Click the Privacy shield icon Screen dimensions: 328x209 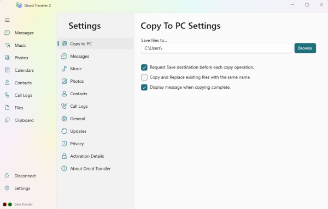click(x=64, y=144)
